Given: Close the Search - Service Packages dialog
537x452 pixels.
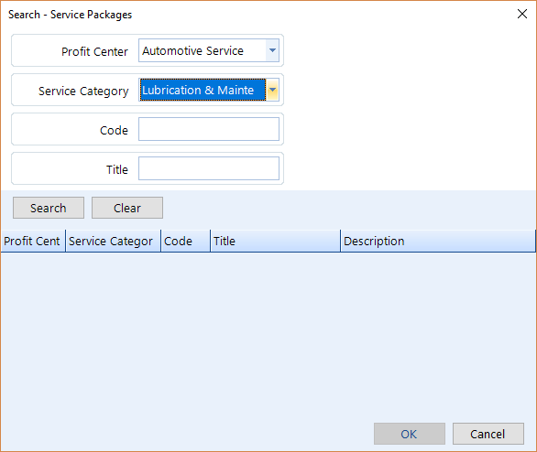Looking at the screenshot, I should click(522, 14).
